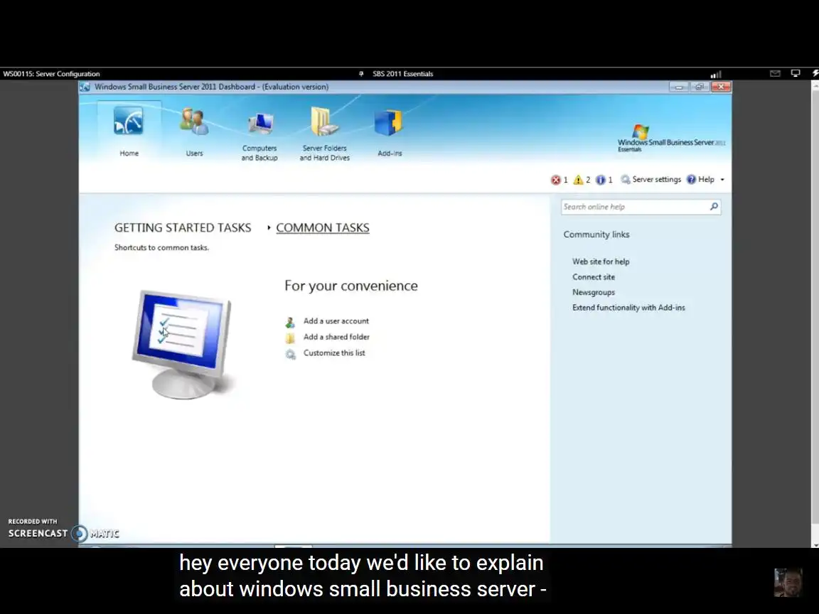The image size is (819, 614).
Task: Open the Connect site link
Action: [x=594, y=276]
